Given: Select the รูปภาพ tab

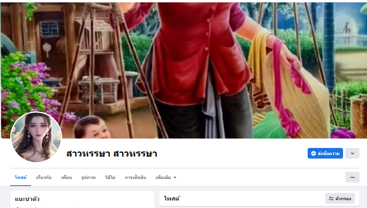Looking at the screenshot, I should click(88, 177).
